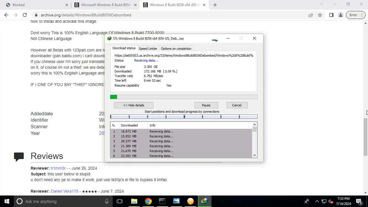Image resolution: width=368 pixels, height=207 pixels.
Task: Switch to the Speed Limiter tab
Action: coord(148,49)
